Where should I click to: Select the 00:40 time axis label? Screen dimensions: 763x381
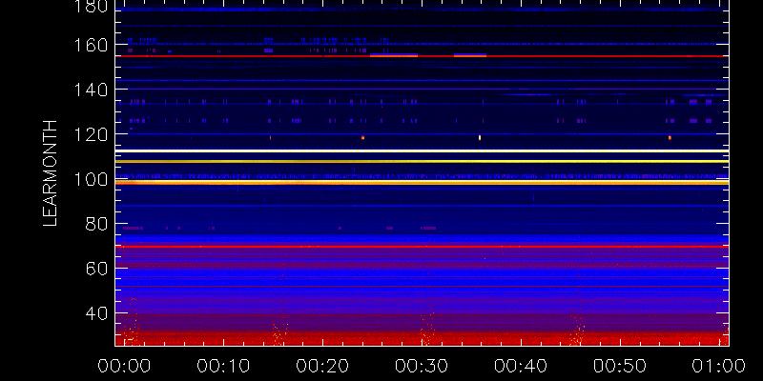(521, 366)
